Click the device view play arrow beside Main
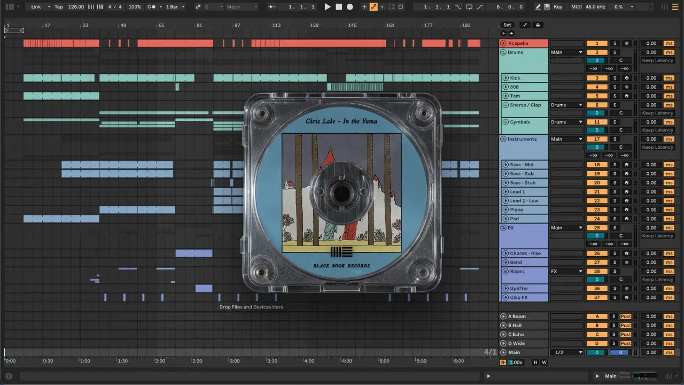The image size is (684, 385). [597, 376]
